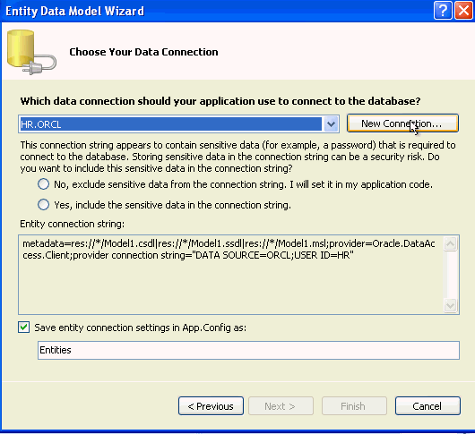Go back with the Previous button
475x434 pixels.
pyautogui.click(x=211, y=406)
